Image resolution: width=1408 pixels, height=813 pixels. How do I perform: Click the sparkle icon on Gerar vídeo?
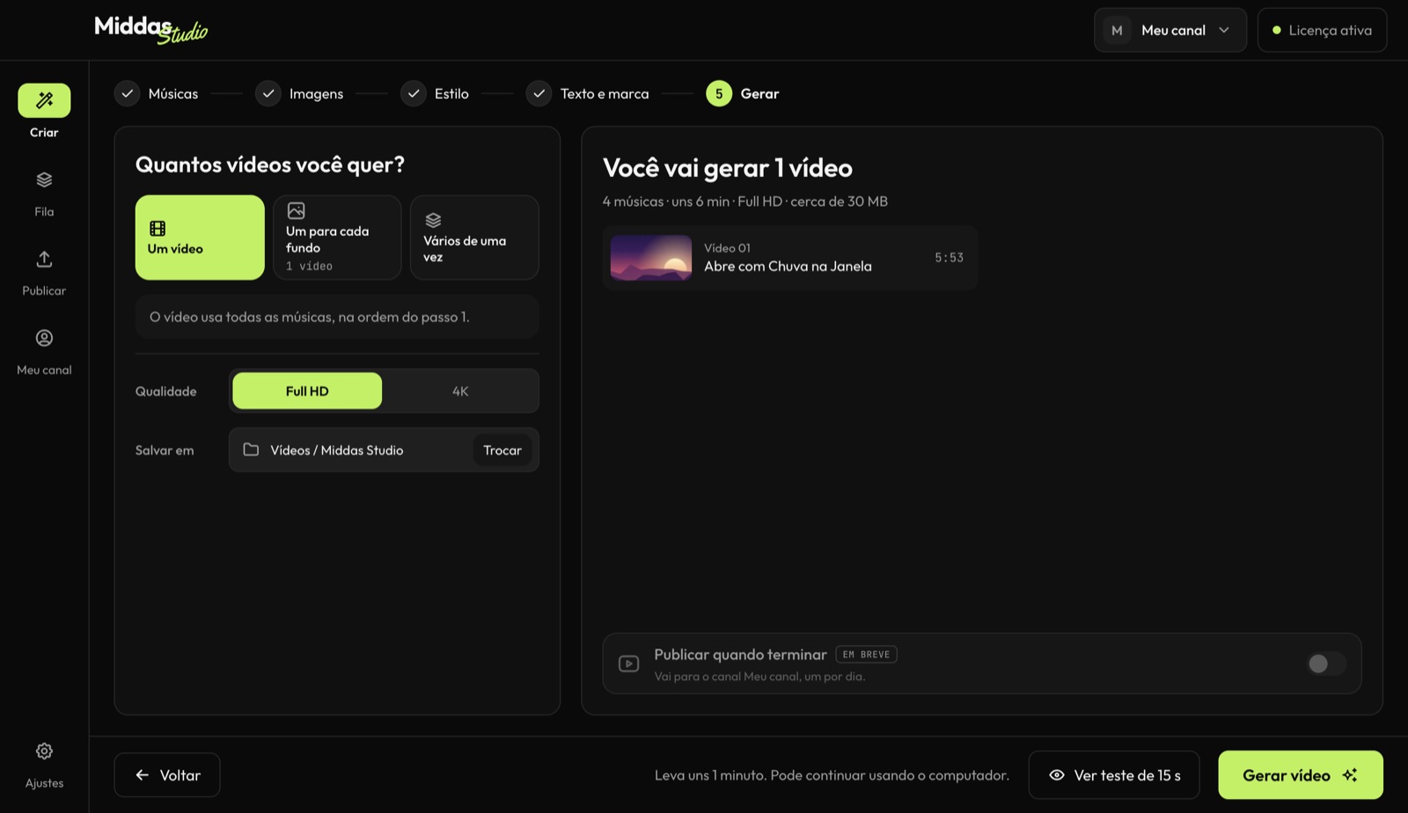pos(1350,775)
